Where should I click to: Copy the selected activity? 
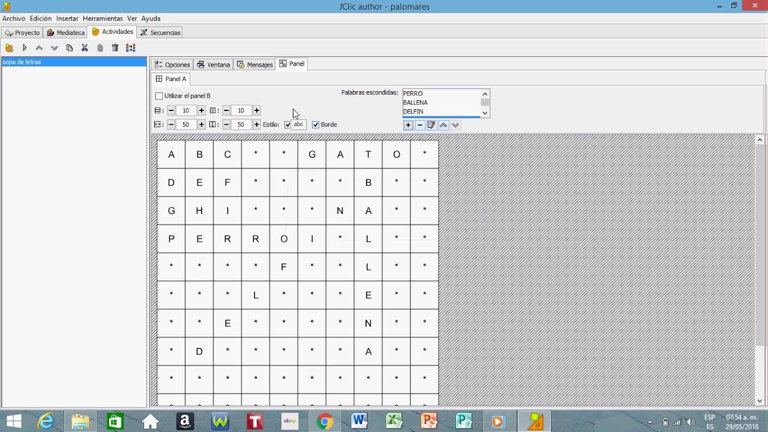70,48
